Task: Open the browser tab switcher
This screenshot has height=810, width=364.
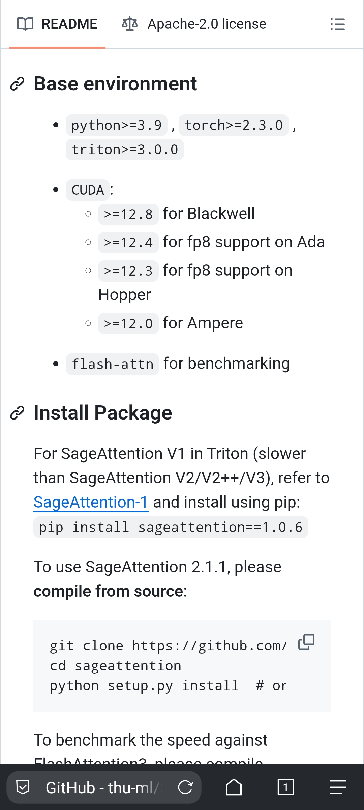Action: coord(285,787)
